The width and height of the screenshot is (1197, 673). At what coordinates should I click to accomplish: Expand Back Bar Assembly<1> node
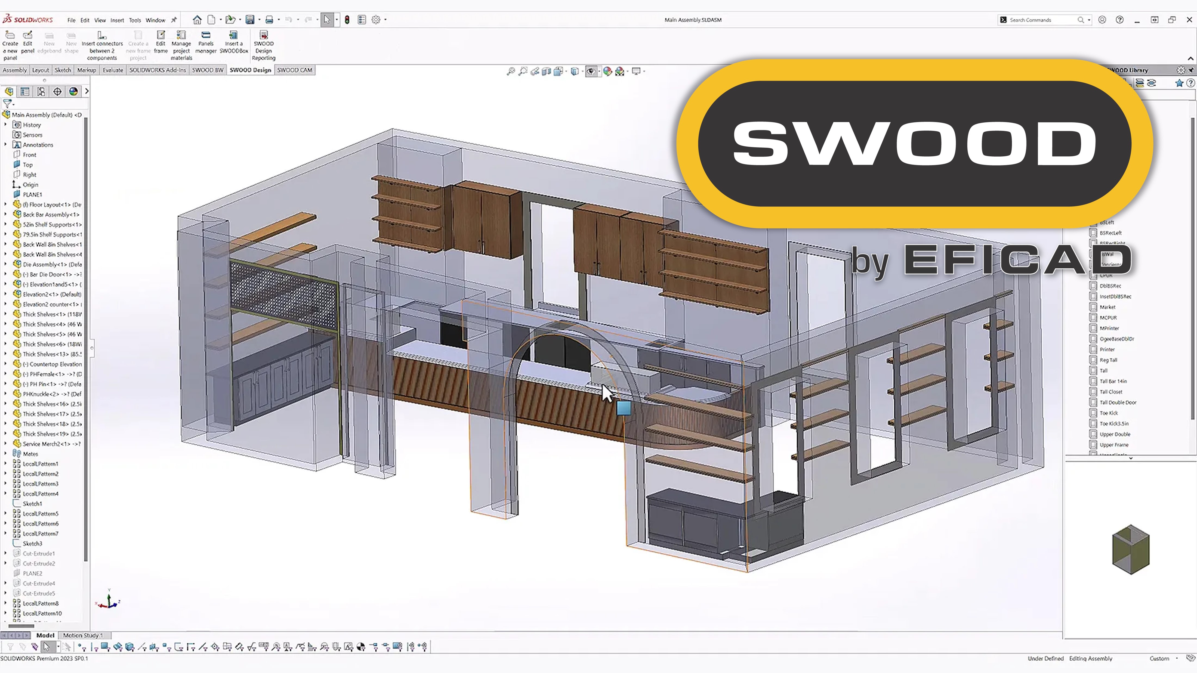click(x=5, y=214)
